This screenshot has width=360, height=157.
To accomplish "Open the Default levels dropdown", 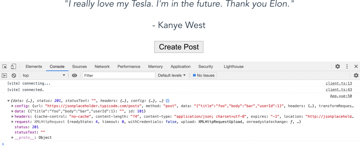I will tap(172, 75).
